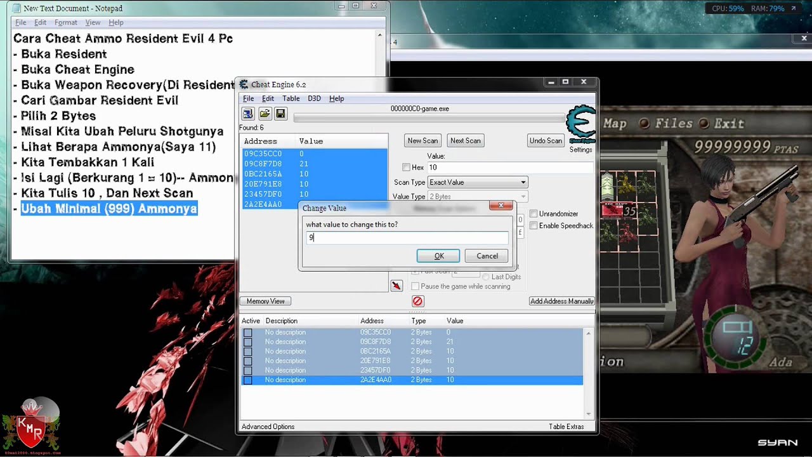The width and height of the screenshot is (812, 457).
Task: Click Cancel in Change Value dialog
Action: 487,256
